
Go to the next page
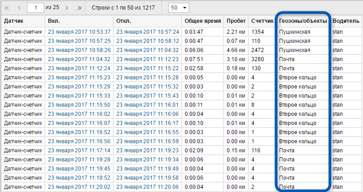pos(67,8)
